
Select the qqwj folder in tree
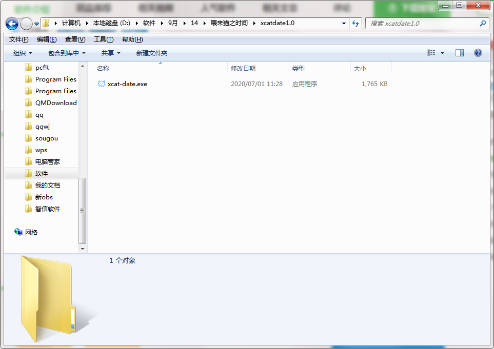pos(43,127)
